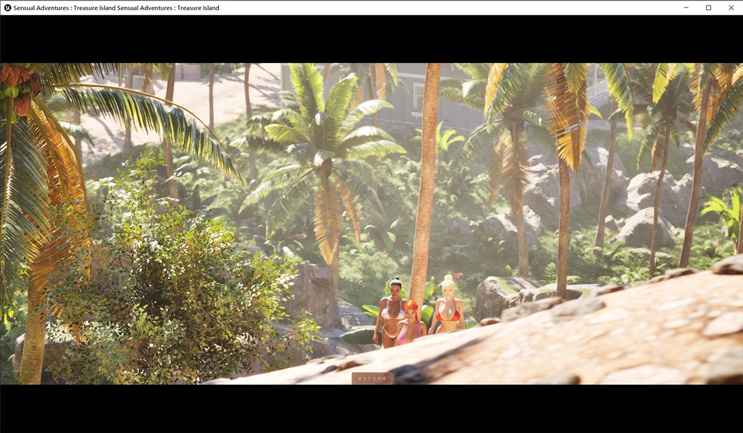This screenshot has height=433, width=743.
Task: Click the dark-haired character in white bikini
Action: pyautogui.click(x=391, y=311)
